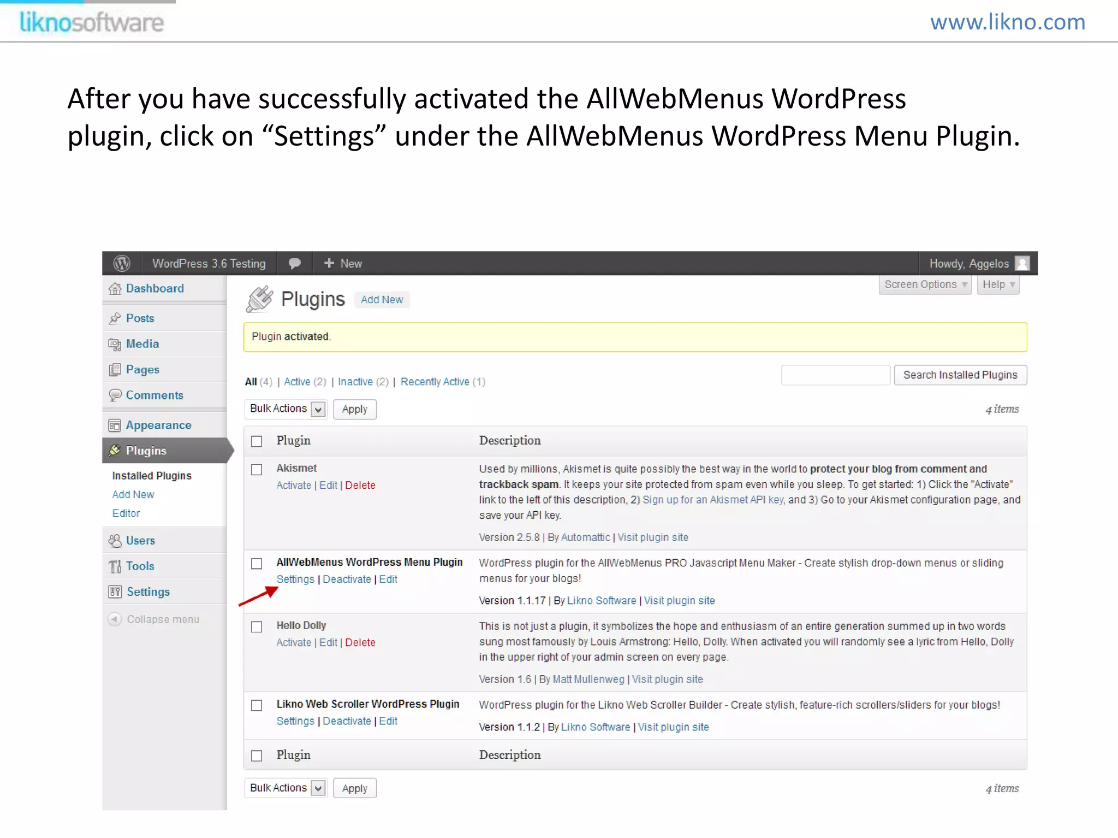Click the user avatar next to Howdy, Aggelos
The width and height of the screenshot is (1118, 838).
1022,264
